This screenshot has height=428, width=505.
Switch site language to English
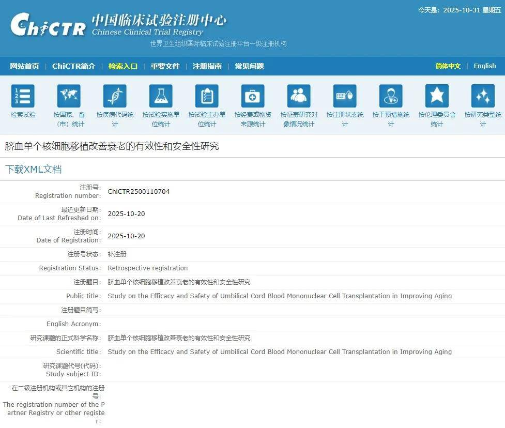pos(484,66)
